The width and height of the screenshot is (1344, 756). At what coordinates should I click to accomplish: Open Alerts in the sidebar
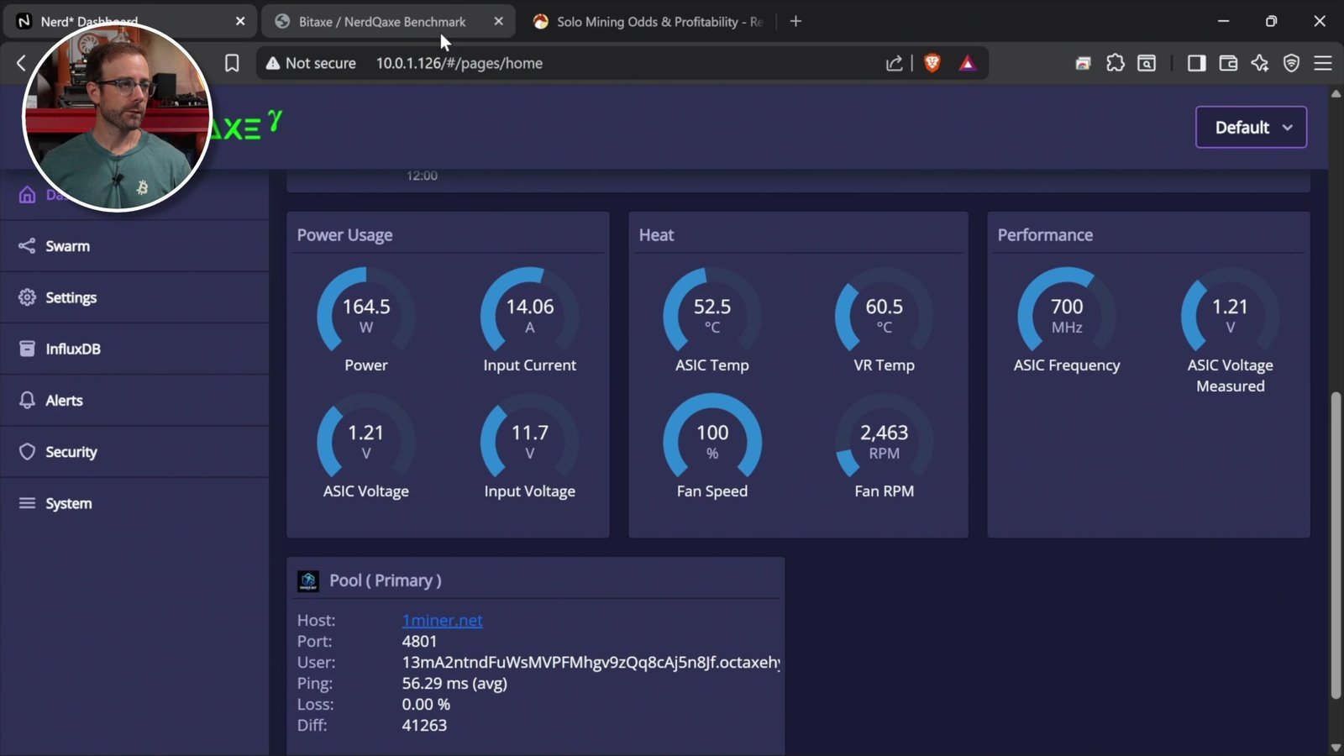pyautogui.click(x=134, y=401)
